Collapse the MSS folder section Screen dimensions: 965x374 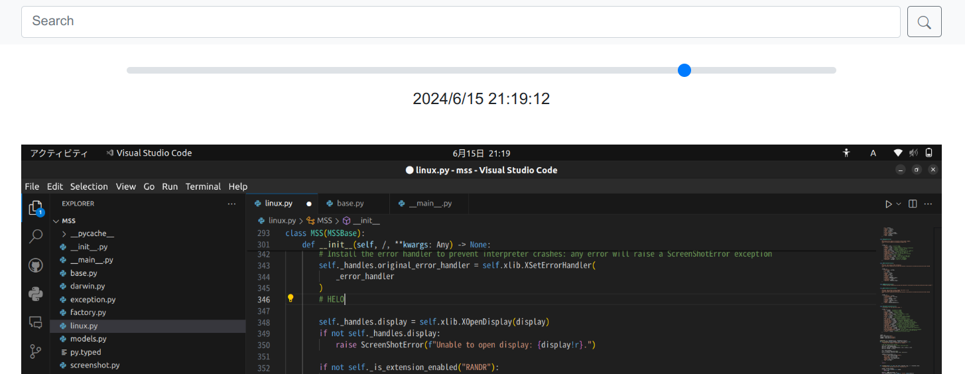[68, 221]
